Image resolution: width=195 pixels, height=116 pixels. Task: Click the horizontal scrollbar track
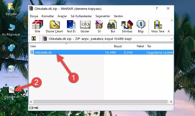[100, 102]
